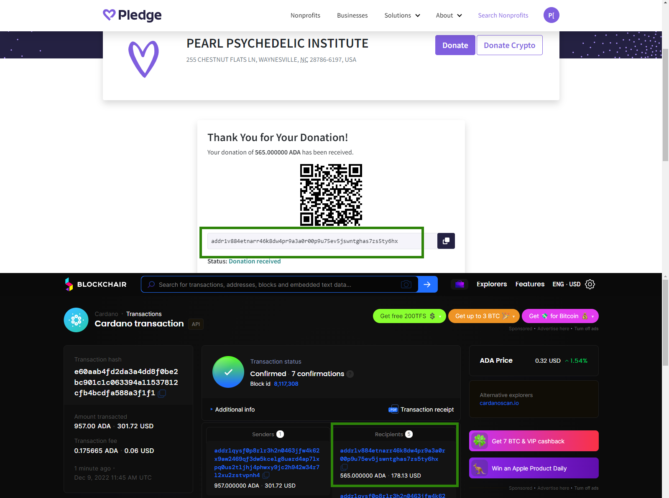Screen dimensions: 669x498
Task: Open the Solutions dropdown menu
Action: pos(402,15)
